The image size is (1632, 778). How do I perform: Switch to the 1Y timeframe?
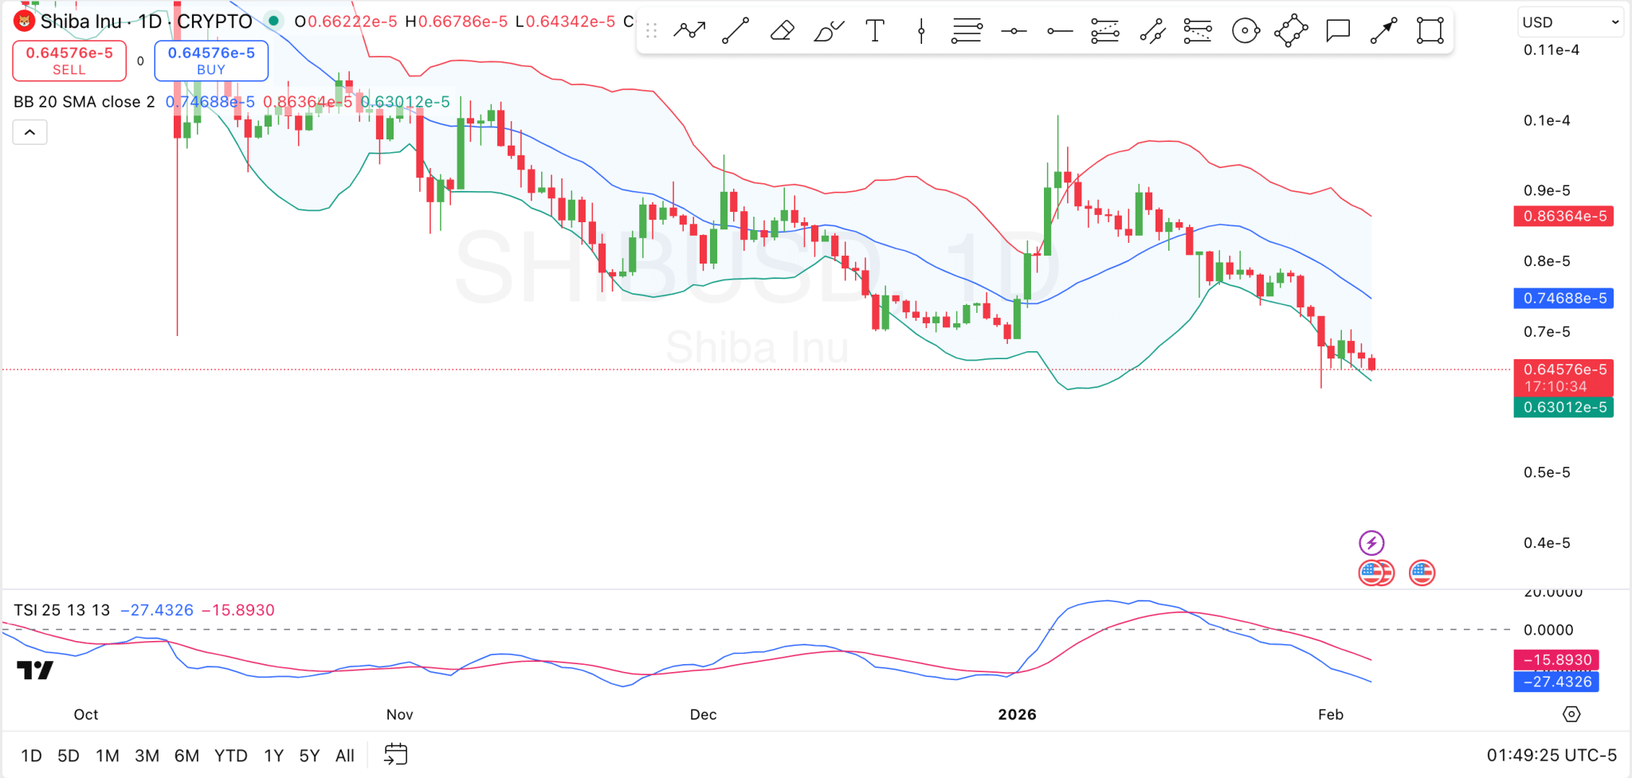(x=273, y=755)
